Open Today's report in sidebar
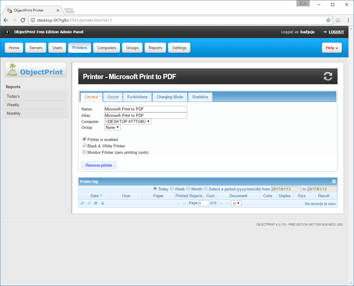 pos(35,96)
